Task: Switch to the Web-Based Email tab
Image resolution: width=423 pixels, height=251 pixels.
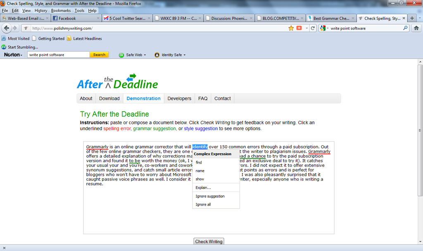Action: [x=24, y=18]
